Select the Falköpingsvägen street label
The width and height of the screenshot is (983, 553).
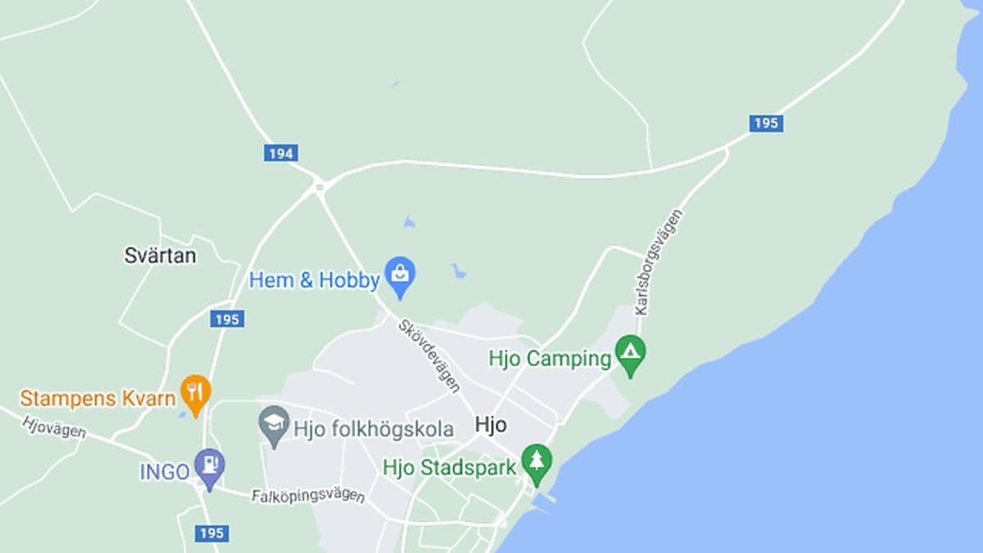coord(308,496)
